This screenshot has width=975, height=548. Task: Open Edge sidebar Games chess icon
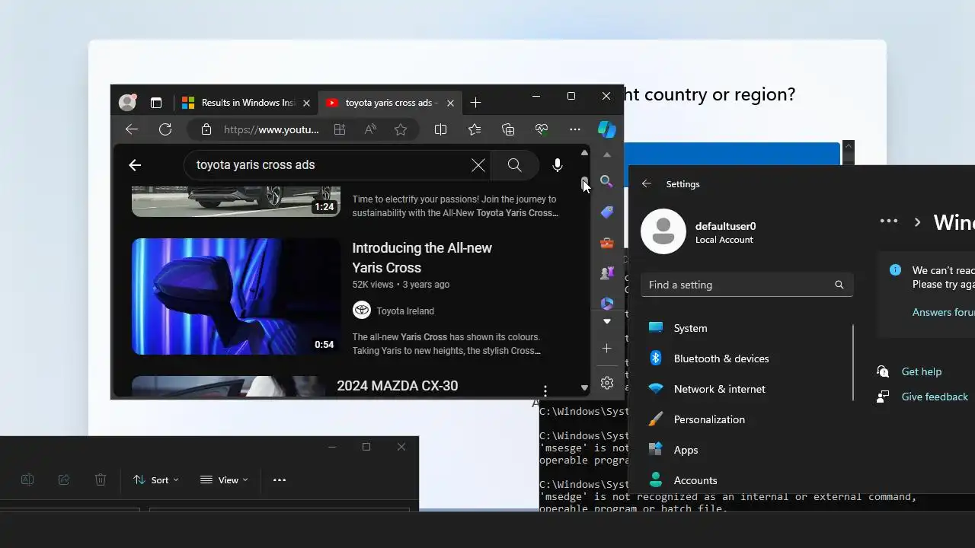(x=607, y=273)
